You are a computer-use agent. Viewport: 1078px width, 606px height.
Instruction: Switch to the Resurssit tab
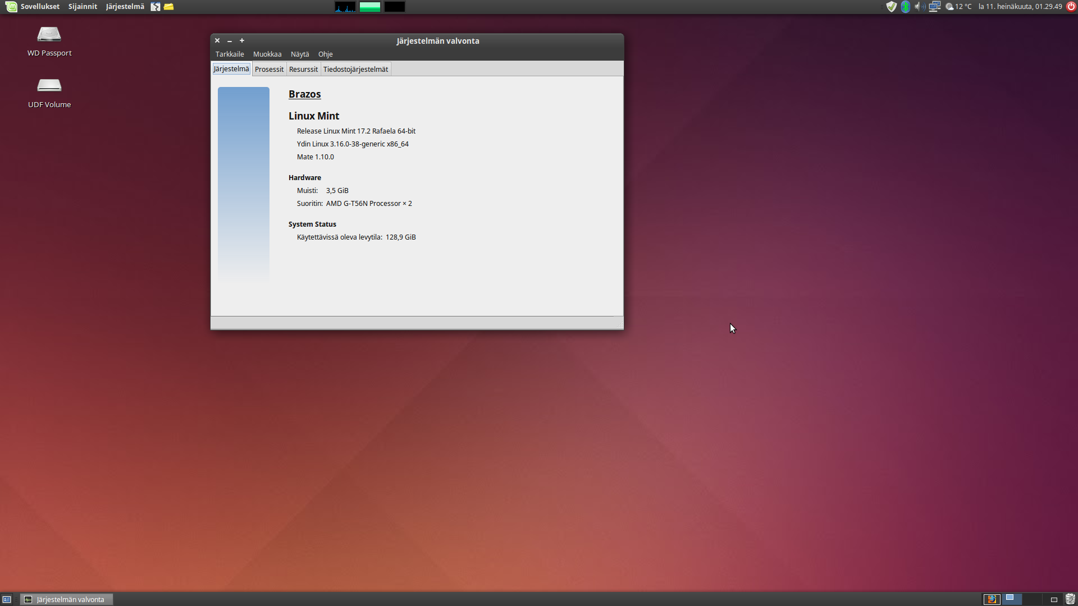coord(303,70)
